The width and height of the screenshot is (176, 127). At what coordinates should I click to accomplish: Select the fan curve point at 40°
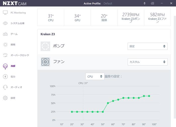point(93,112)
